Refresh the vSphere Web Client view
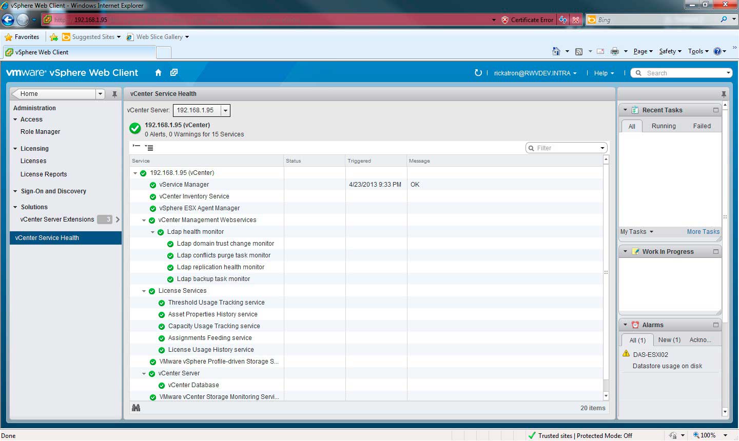Screen dimensions: 739x441 coord(478,73)
